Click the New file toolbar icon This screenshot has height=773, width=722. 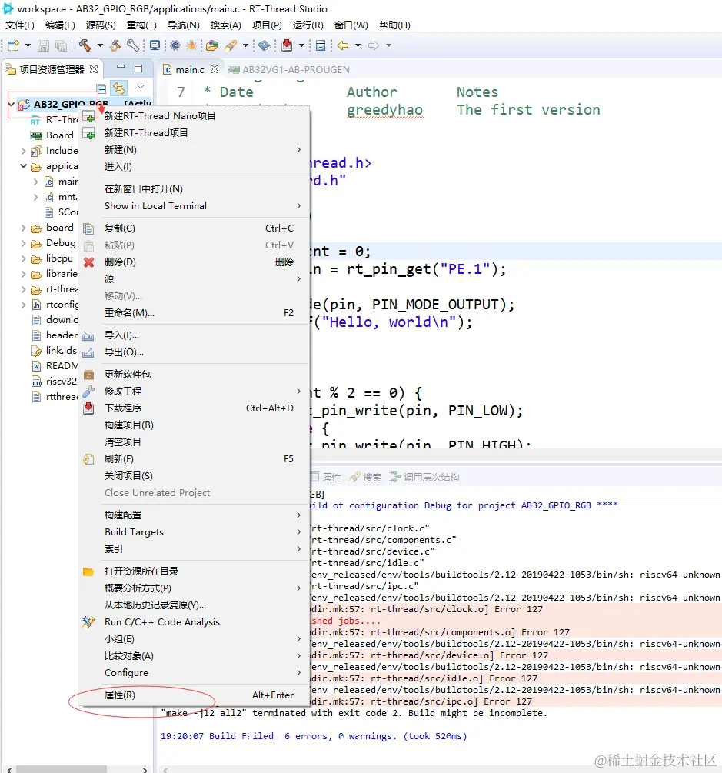pos(13,45)
